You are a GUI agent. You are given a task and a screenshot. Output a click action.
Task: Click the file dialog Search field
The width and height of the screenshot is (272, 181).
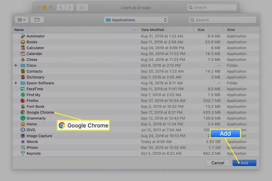pos(222,20)
